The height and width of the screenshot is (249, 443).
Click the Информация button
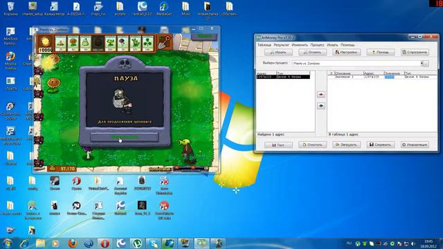click(415, 145)
